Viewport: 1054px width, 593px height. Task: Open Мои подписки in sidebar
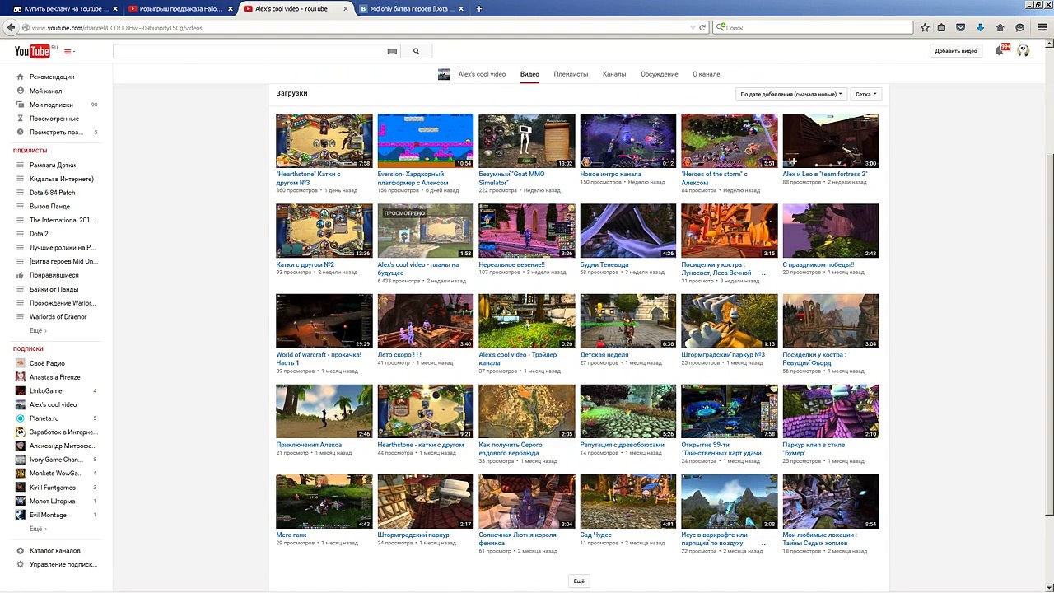click(51, 105)
